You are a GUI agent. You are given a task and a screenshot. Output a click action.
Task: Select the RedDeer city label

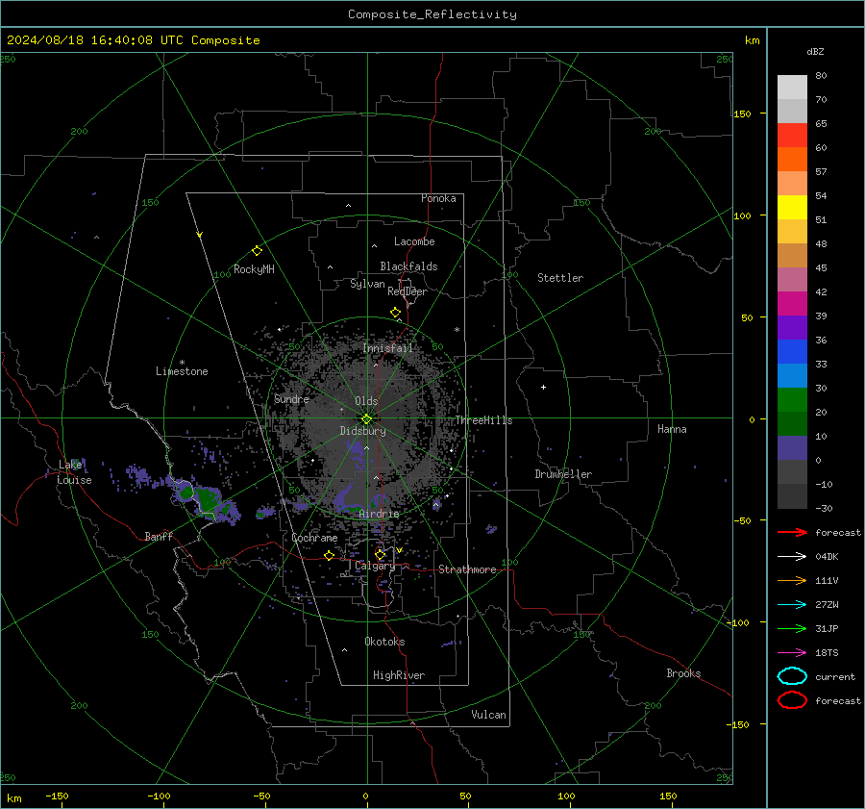[x=408, y=291]
